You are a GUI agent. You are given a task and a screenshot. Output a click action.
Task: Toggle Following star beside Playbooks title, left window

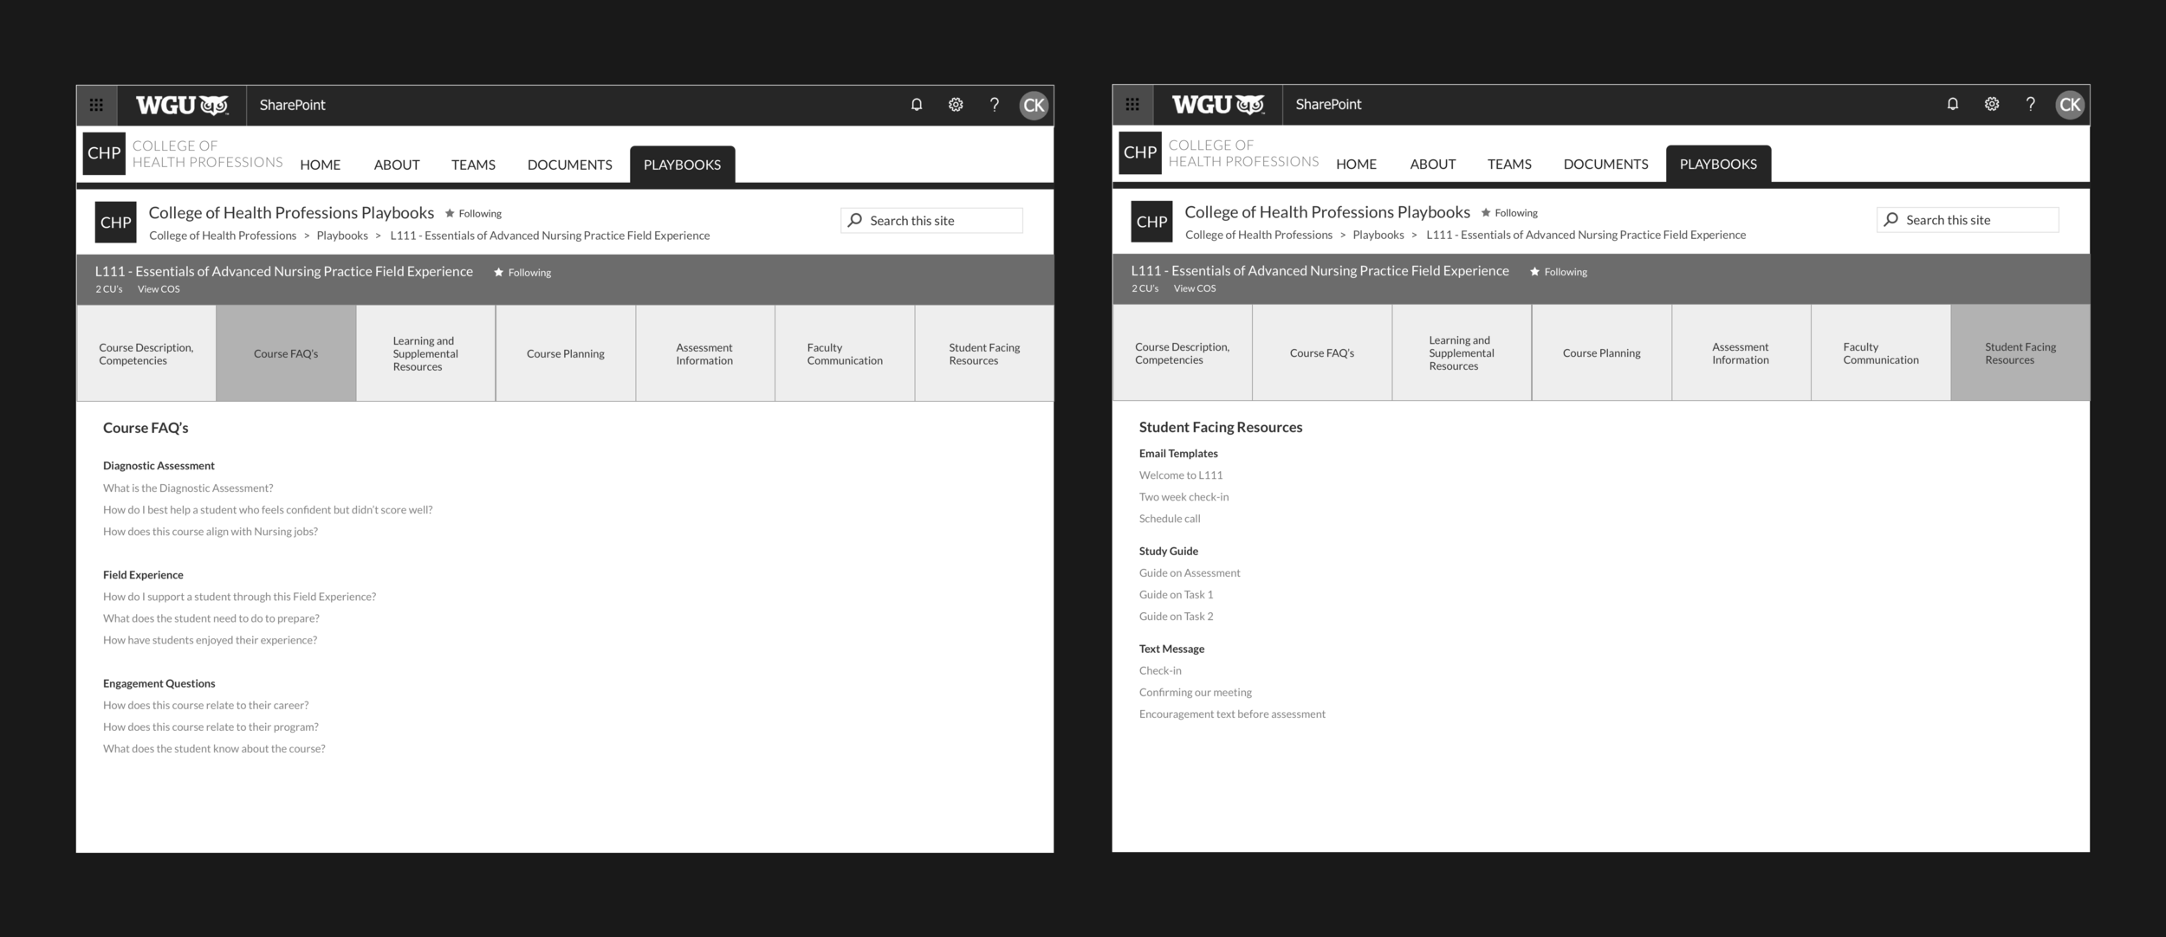[450, 214]
